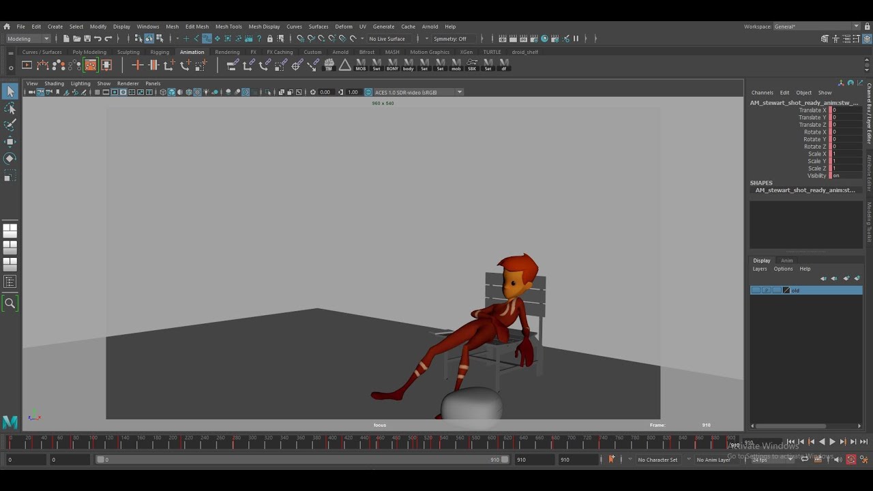
Task: Click the New Scene icon
Action: pyautogui.click(x=66, y=39)
